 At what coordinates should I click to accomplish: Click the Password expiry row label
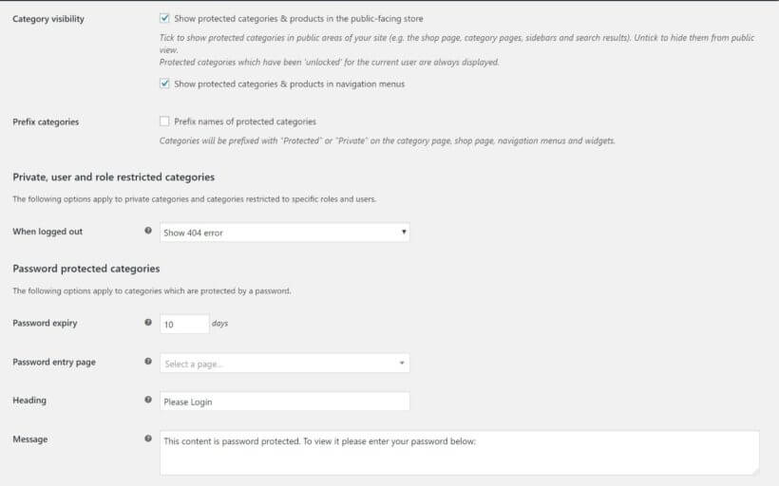(45, 323)
